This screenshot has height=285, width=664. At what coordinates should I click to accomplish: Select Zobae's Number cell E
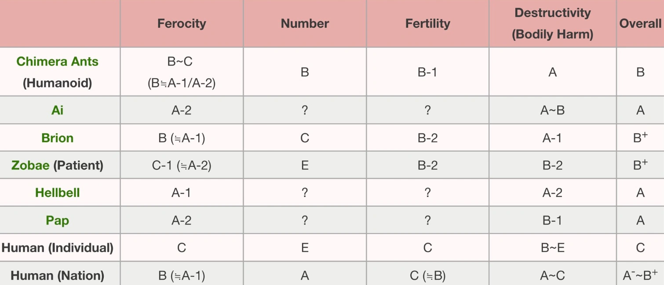305,165
